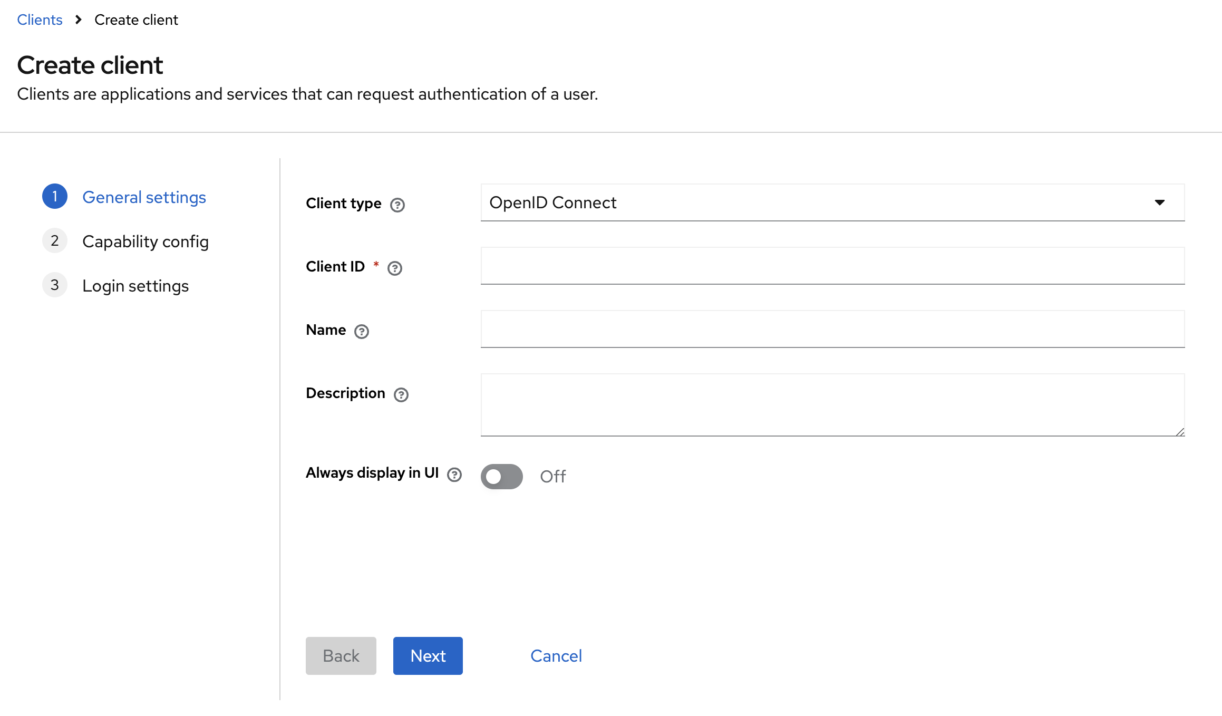Click the Client type help icon
Viewport: 1222px width, 716px height.
point(397,205)
